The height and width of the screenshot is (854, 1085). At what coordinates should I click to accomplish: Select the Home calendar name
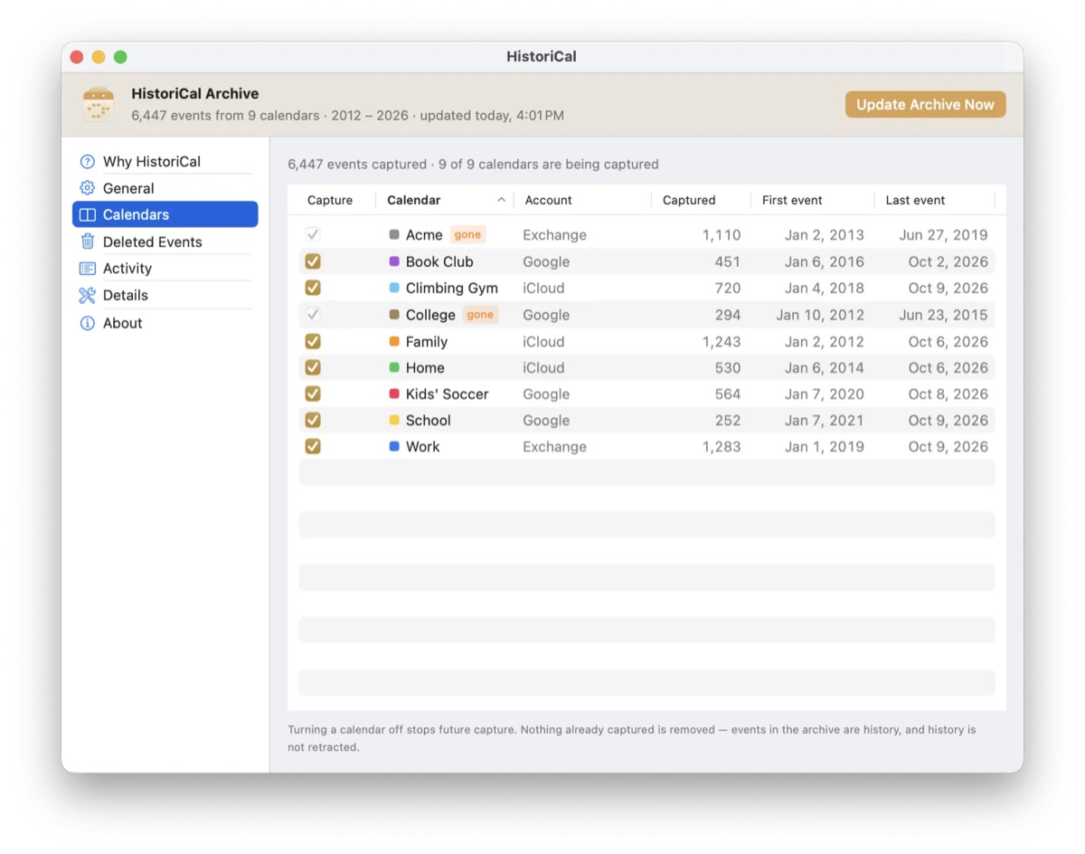(x=425, y=367)
